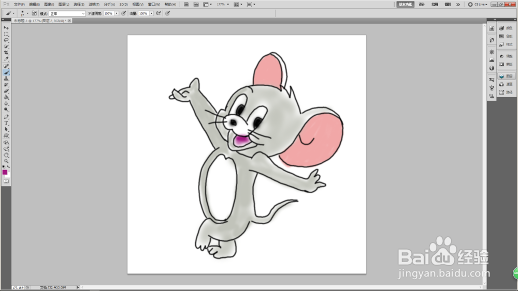Screen dimensions: 518x291
Task: Open the History panel icon
Action: pos(492,40)
